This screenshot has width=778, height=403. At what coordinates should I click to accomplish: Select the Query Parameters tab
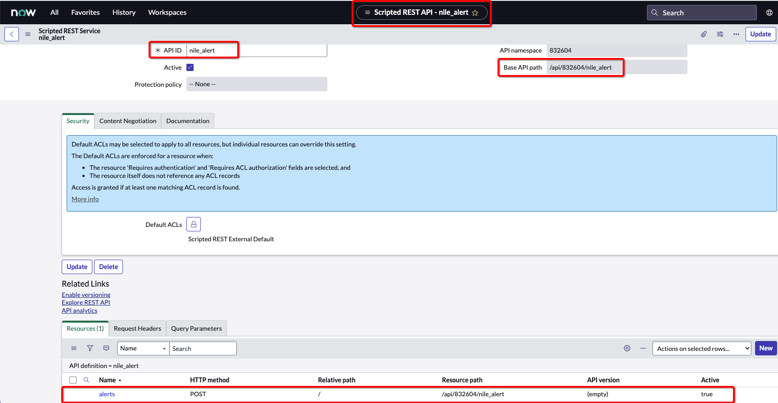[196, 328]
